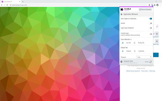Open the Chrome three-dot menu
This screenshot has height=101, width=162.
click(x=160, y=5)
